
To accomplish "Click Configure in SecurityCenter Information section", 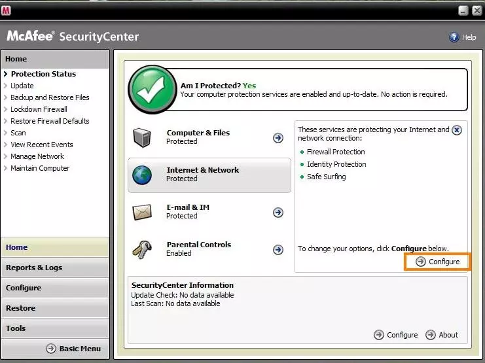I will 395,335.
